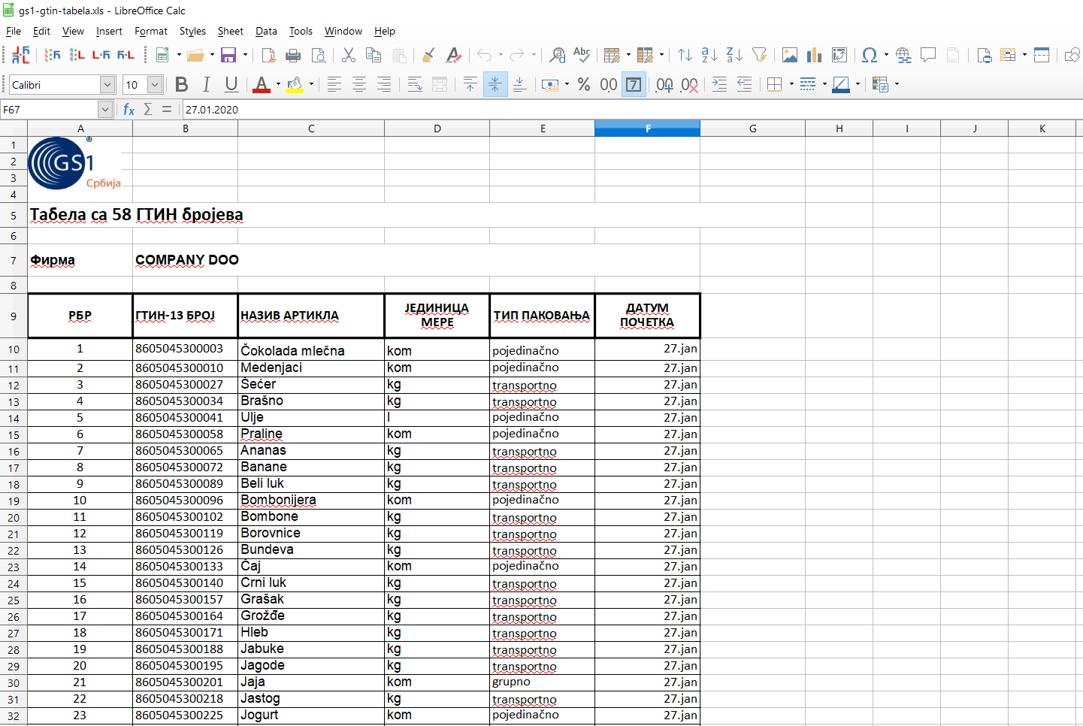1083x726 pixels.
Task: Click the Save document icon
Action: tap(228, 55)
